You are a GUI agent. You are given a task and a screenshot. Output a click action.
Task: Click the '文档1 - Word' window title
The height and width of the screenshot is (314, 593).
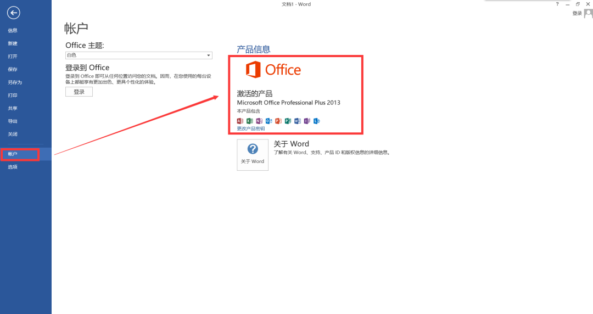click(296, 4)
